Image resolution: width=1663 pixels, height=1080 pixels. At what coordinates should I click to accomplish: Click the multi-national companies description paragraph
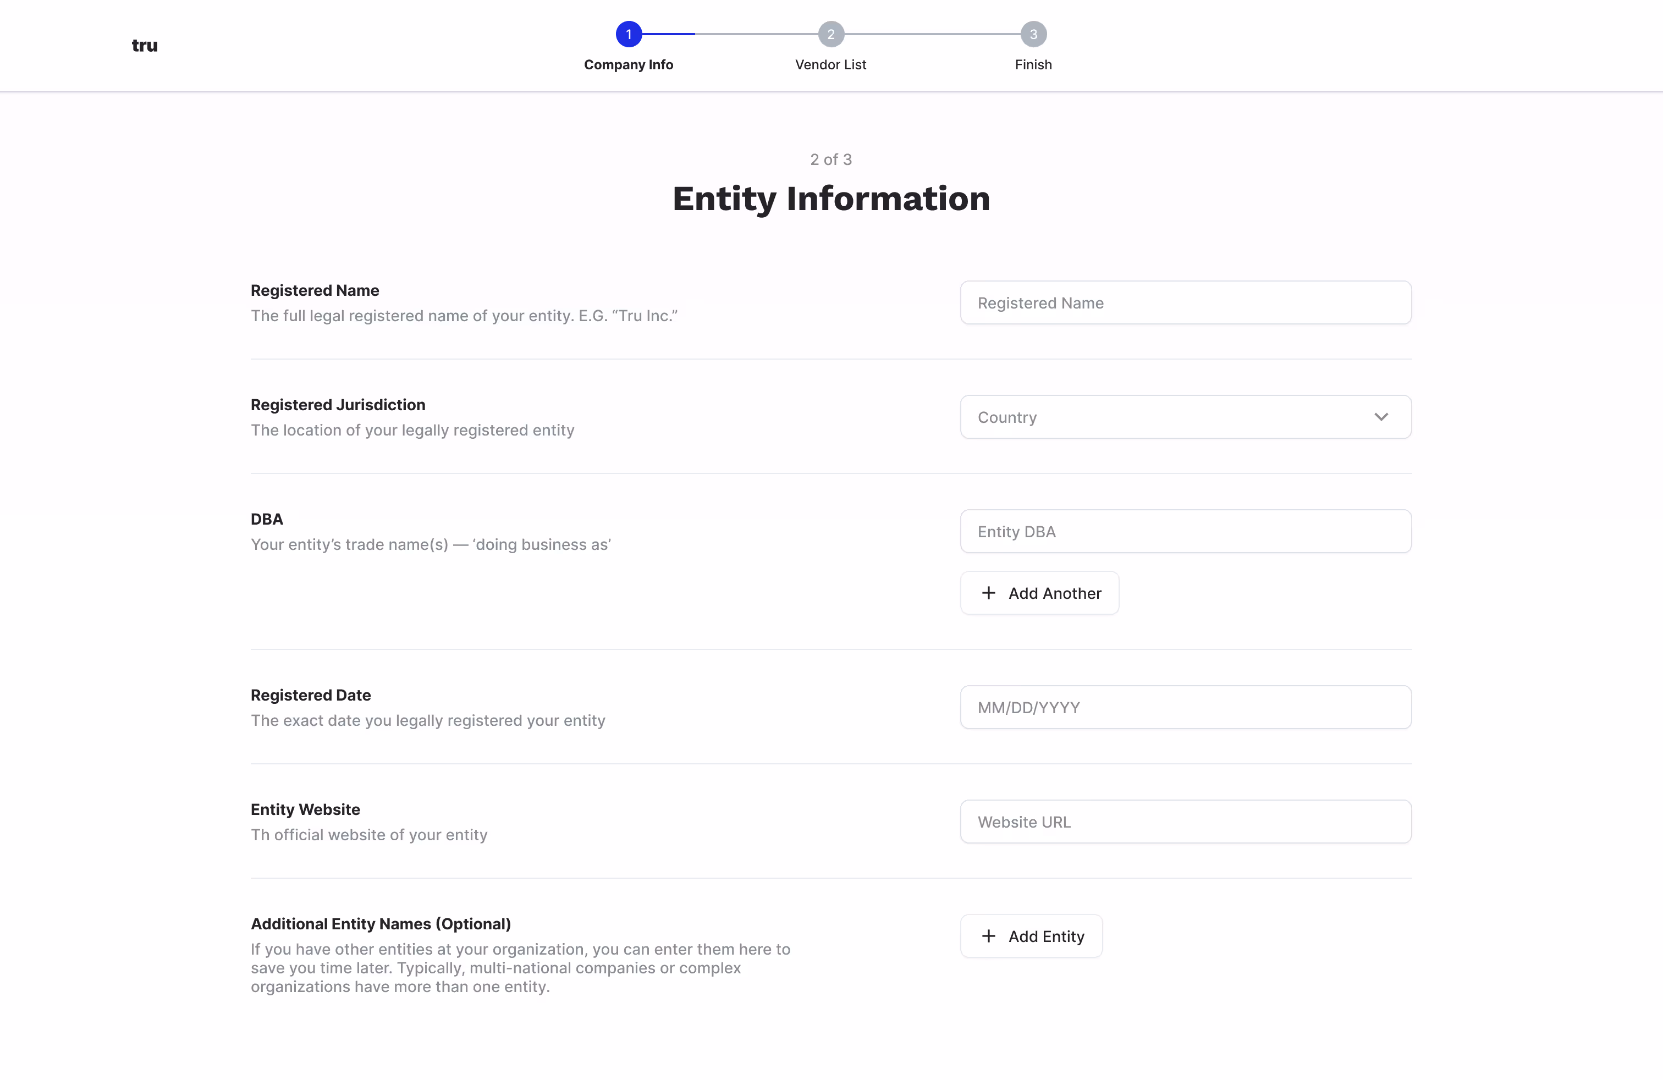[x=521, y=968]
